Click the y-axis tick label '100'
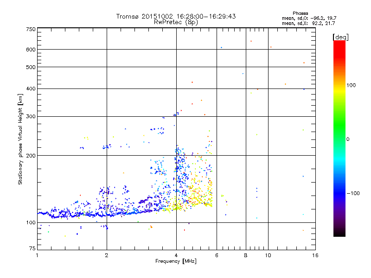 click(31, 222)
